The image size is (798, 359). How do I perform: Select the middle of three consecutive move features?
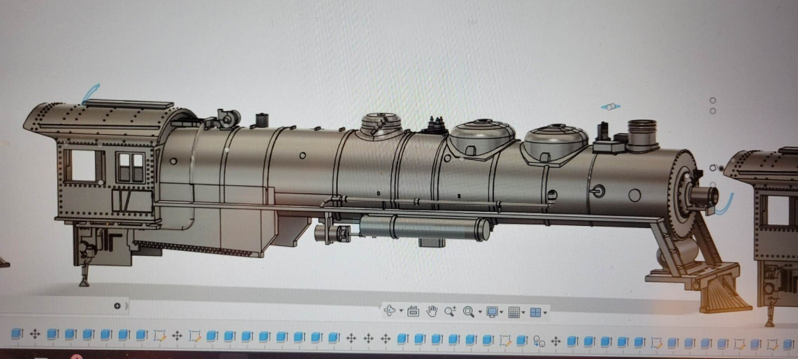[x=369, y=338]
